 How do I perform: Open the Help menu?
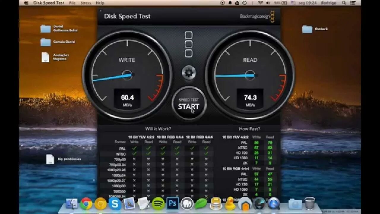click(x=100, y=3)
